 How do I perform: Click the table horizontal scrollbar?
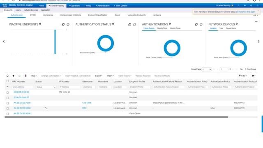[x=116, y=117]
